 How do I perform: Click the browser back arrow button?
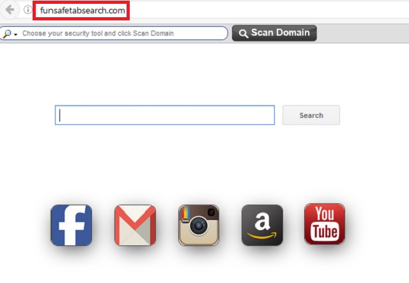[x=10, y=10]
